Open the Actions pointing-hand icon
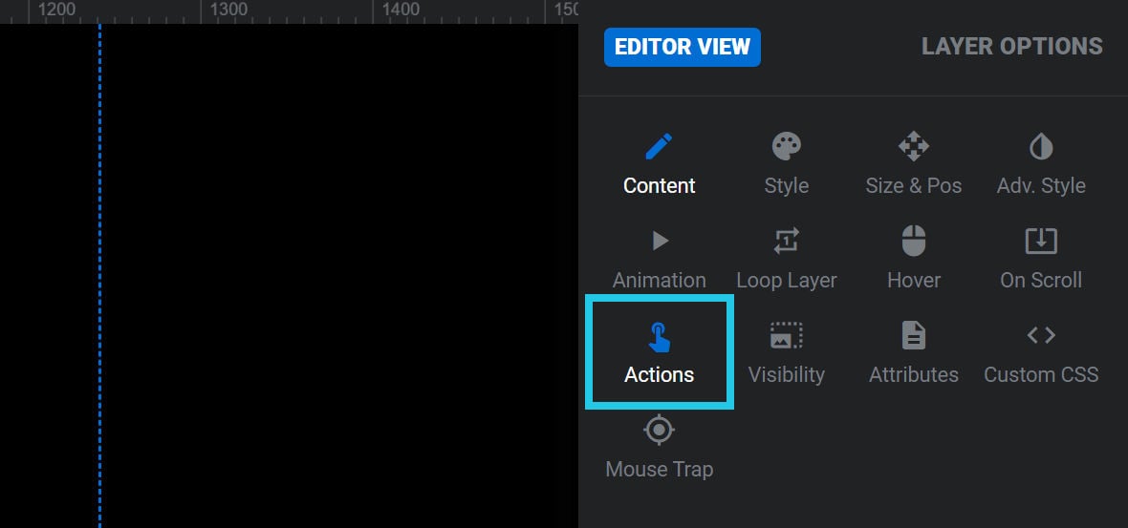The image size is (1128, 528). [659, 336]
